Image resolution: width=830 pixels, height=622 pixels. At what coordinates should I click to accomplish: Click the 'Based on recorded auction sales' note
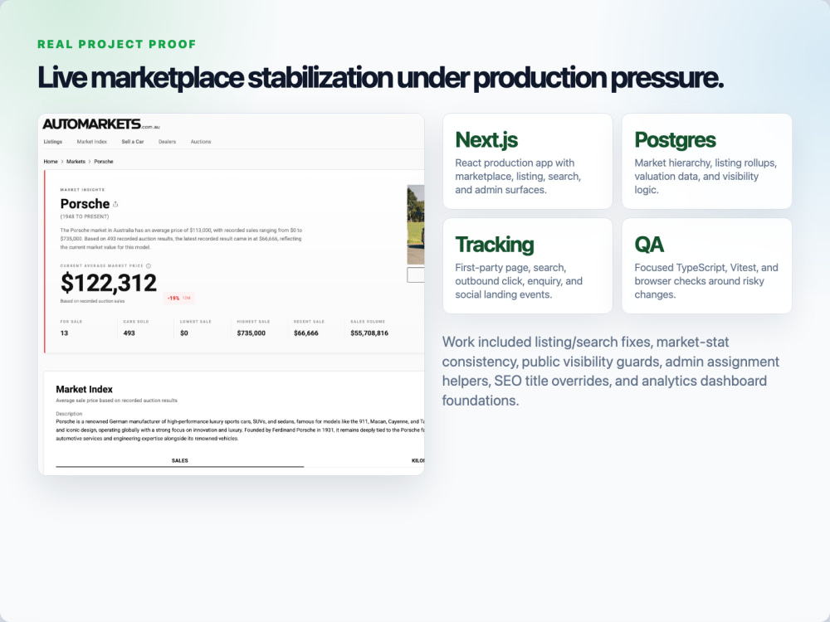tap(93, 301)
